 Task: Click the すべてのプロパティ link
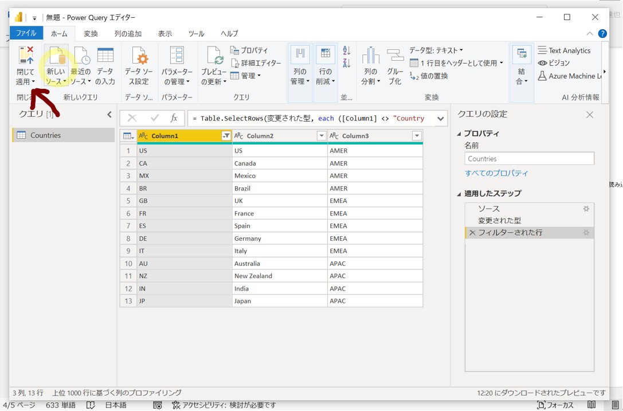496,173
